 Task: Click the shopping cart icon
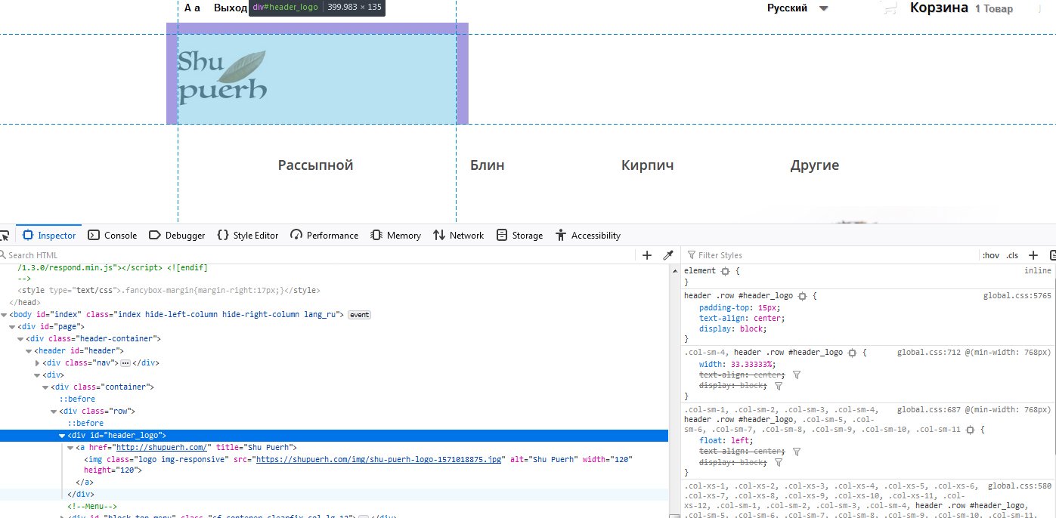pyautogui.click(x=890, y=8)
